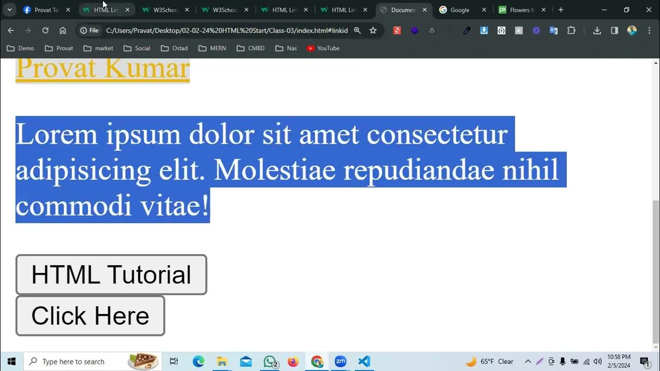Open Task View on taskbar
This screenshot has height=371, width=660.
174,361
